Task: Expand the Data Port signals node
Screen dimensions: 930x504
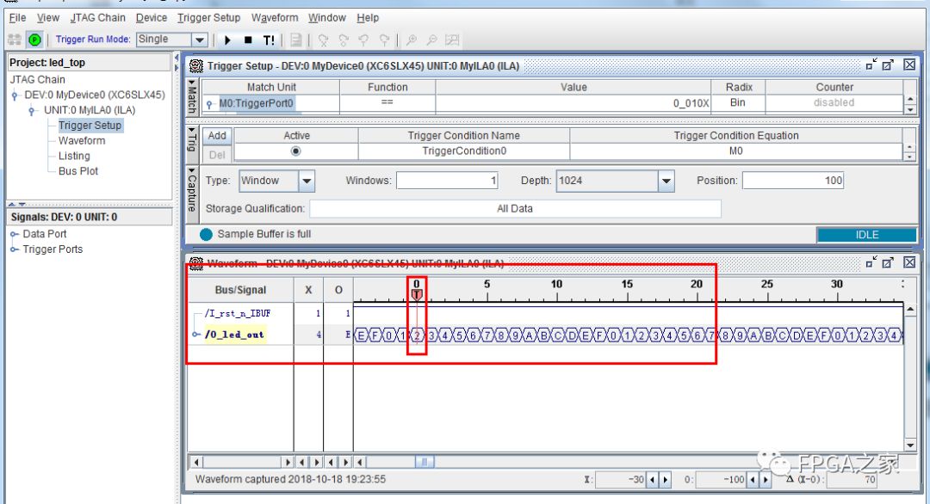Action: pyautogui.click(x=15, y=235)
